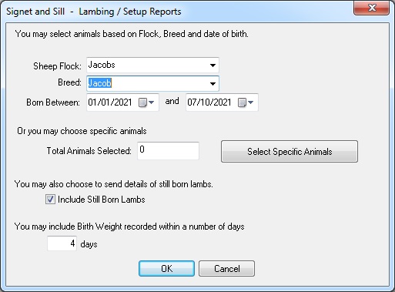Open the dropdown arrow beside 01/01/2021 date
Image resolution: width=395 pixels, height=292 pixels.
tap(152, 102)
